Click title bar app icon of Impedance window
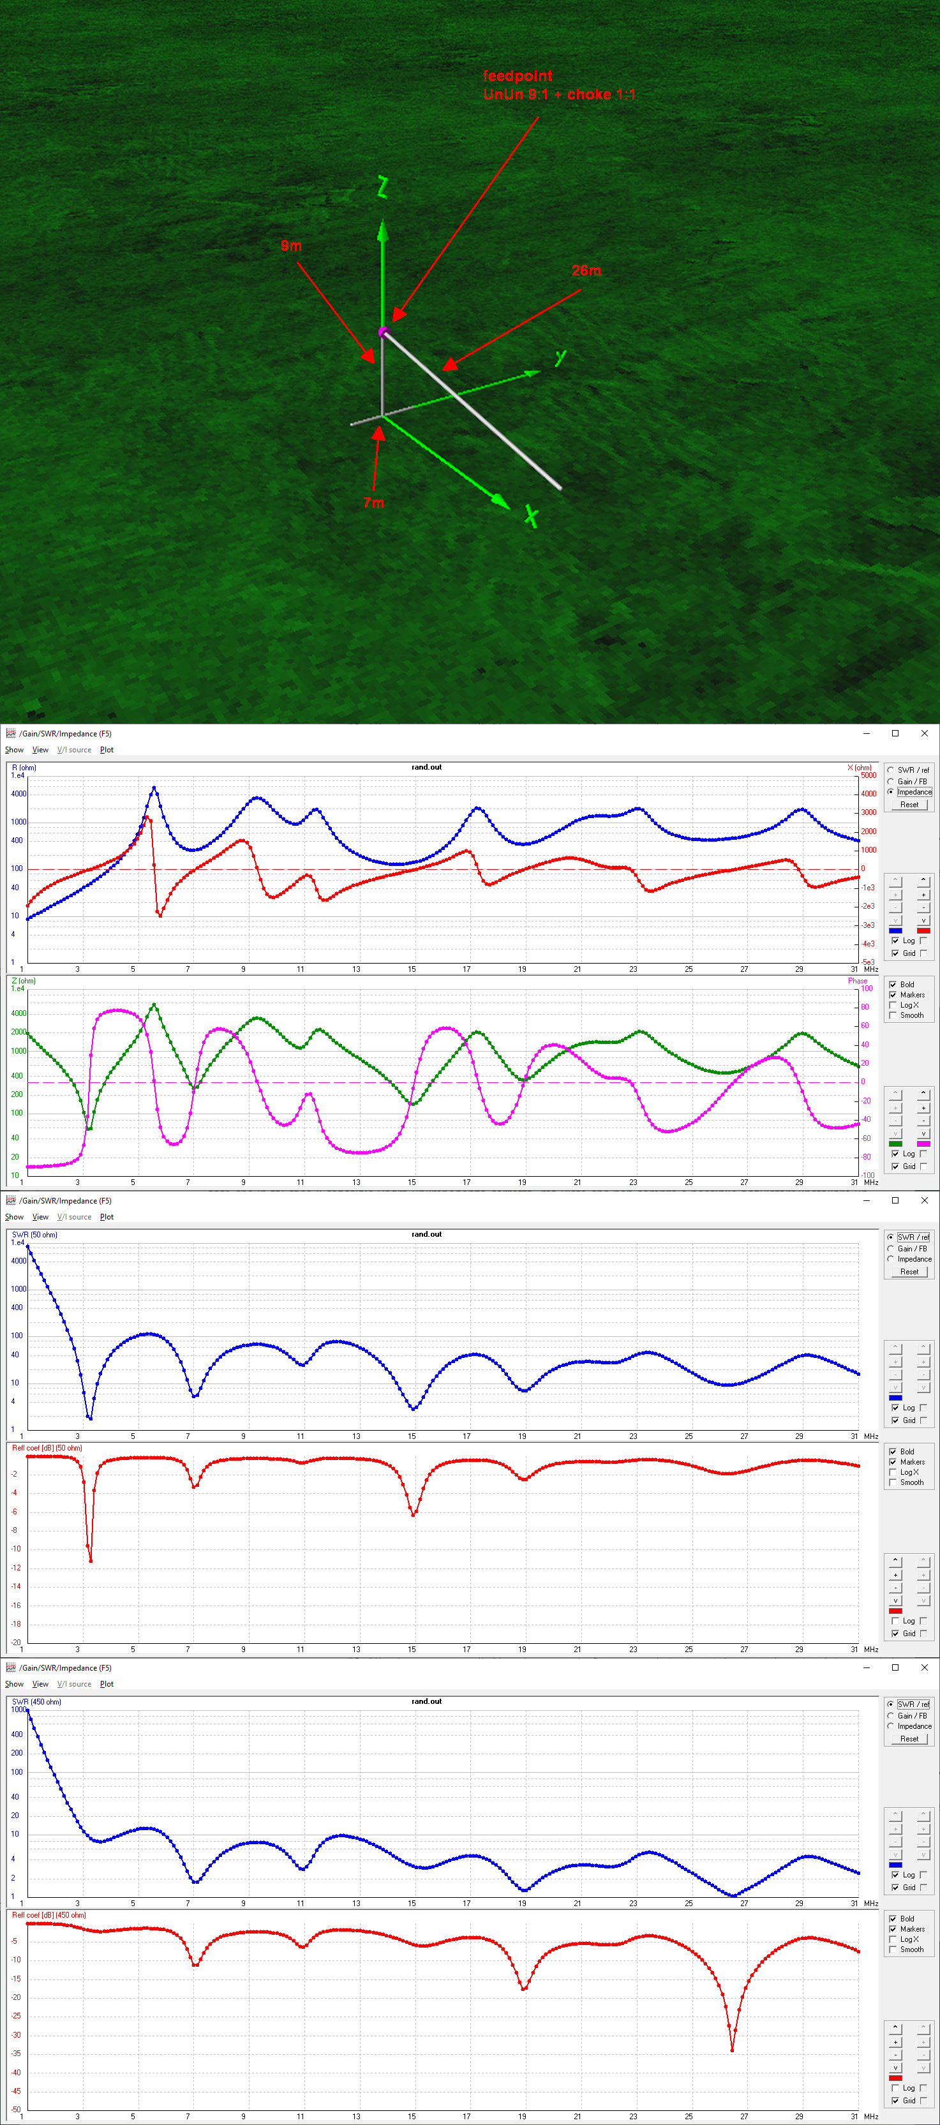The width and height of the screenshot is (940, 2125). pos(11,733)
